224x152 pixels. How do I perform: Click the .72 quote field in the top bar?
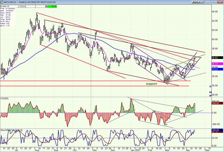point(21,6)
